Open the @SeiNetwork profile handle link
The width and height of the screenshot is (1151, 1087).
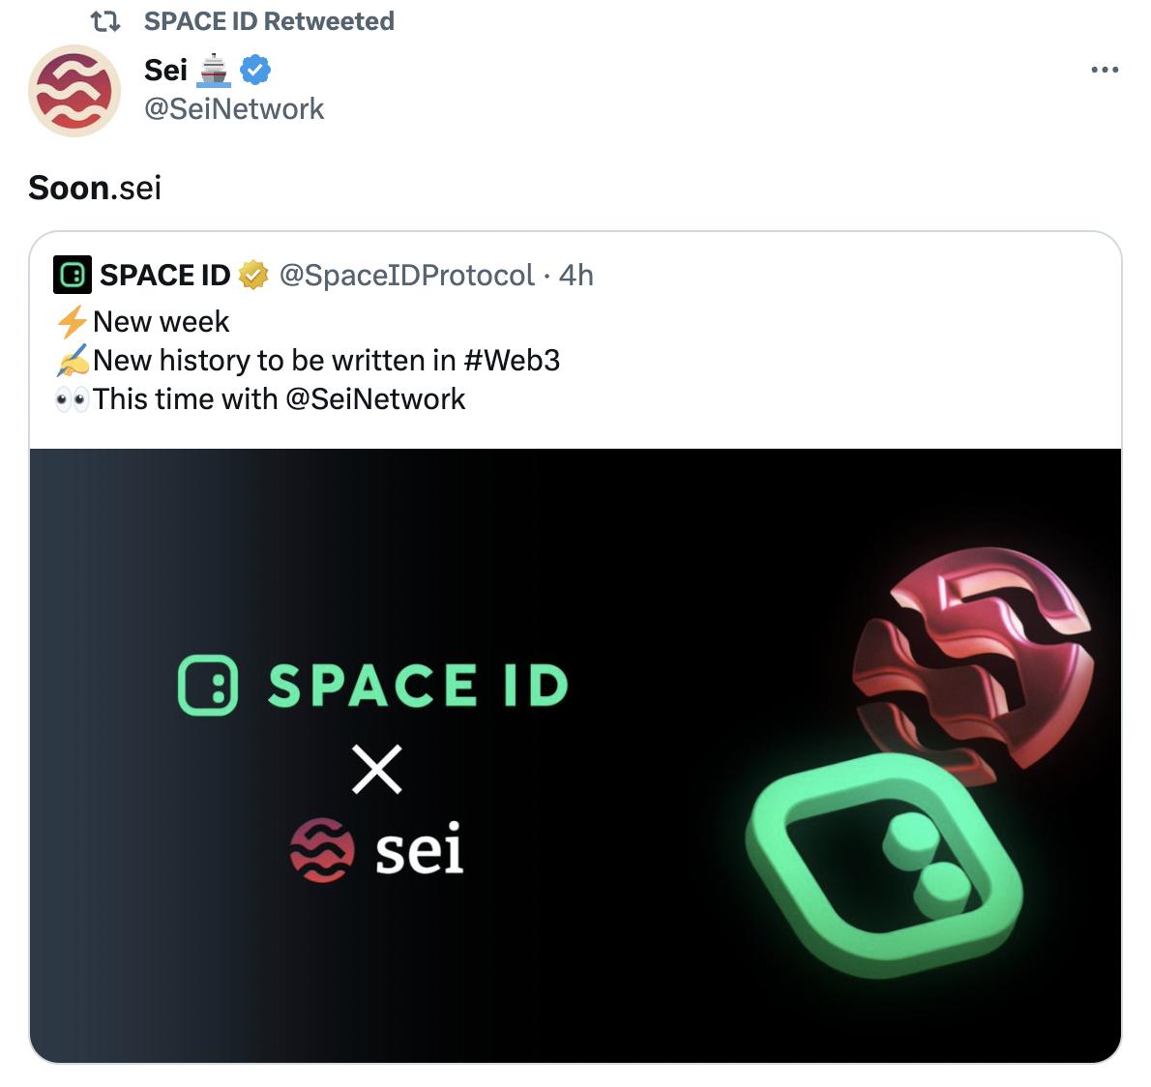coord(236,108)
